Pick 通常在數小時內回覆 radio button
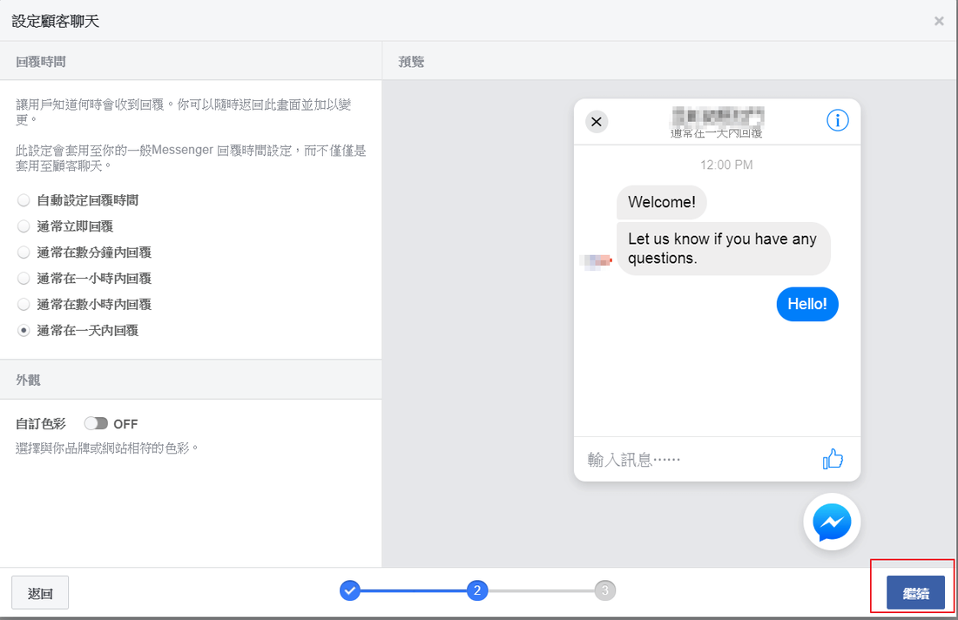The height and width of the screenshot is (620, 958). pyautogui.click(x=24, y=304)
